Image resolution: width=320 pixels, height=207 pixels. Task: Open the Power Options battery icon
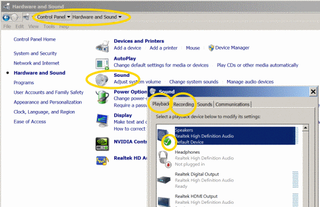click(102, 97)
